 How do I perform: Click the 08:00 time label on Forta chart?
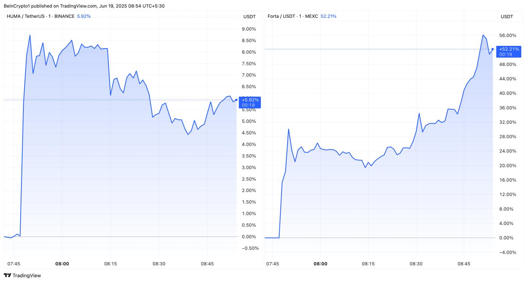[320, 264]
